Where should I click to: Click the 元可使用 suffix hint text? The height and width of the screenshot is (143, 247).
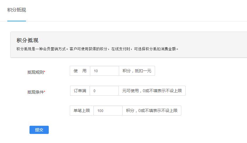[152, 91]
